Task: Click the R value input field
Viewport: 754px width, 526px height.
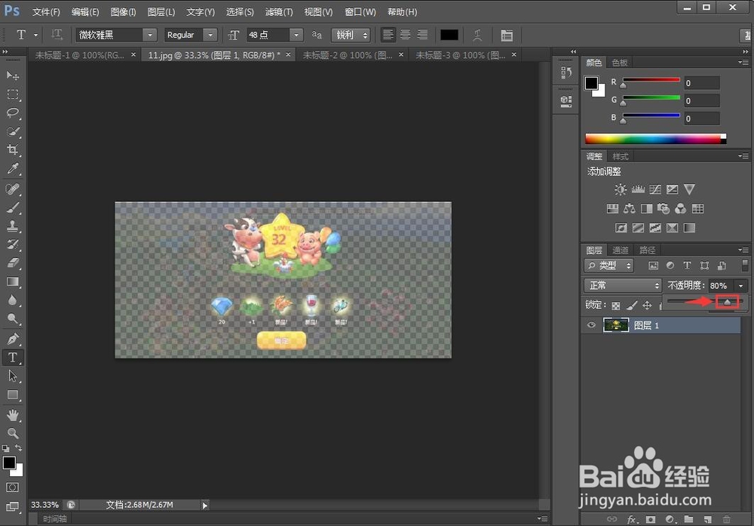Action: [x=702, y=83]
